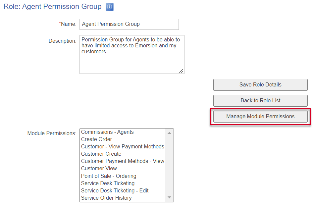Select the Service Desk Ticketing entry
This screenshot has width=313, height=207.
(x=108, y=183)
